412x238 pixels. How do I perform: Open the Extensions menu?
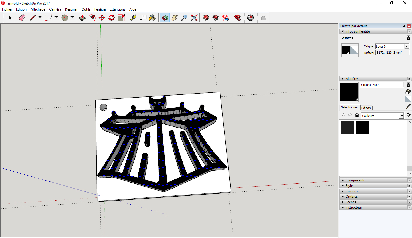[117, 9]
